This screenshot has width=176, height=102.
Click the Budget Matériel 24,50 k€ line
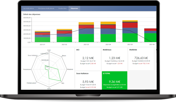(141, 61)
